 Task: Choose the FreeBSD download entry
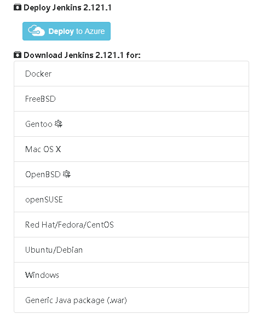131,99
